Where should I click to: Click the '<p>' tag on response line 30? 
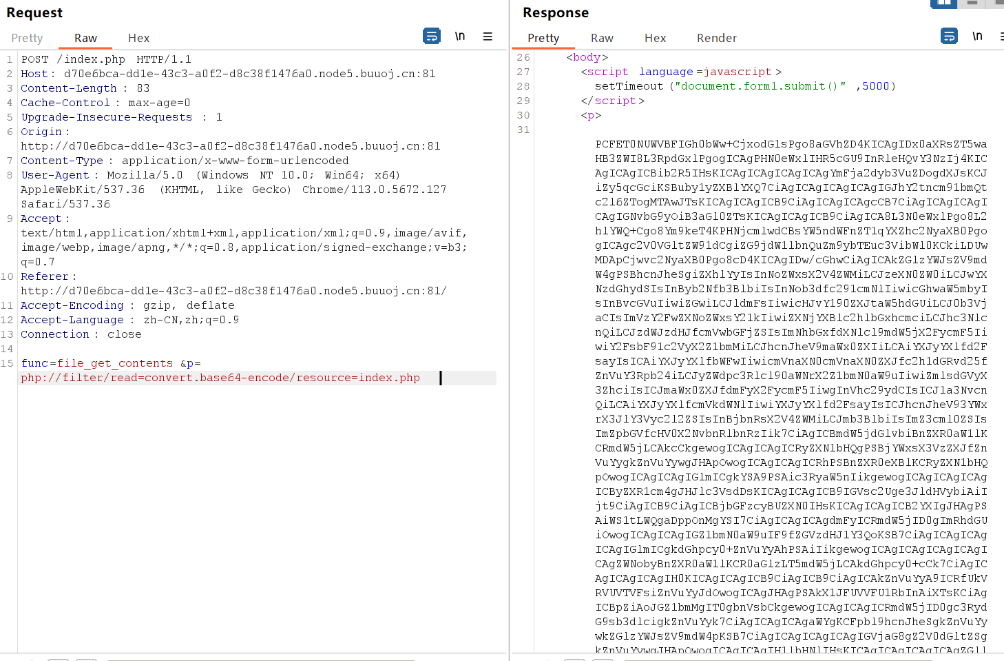point(591,115)
